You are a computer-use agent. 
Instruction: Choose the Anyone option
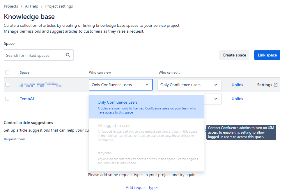146,157
